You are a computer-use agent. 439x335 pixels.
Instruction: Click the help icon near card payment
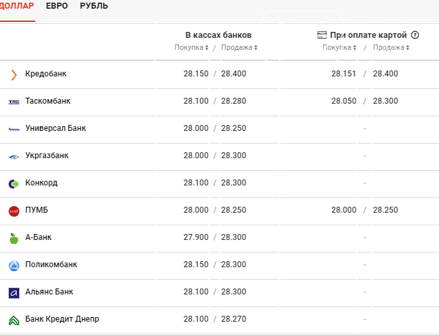tap(415, 35)
